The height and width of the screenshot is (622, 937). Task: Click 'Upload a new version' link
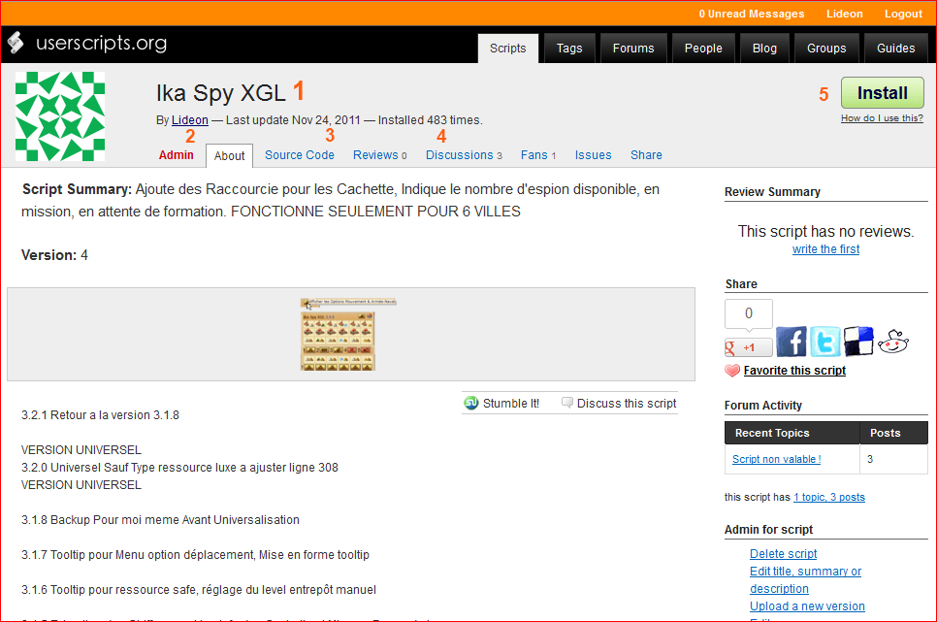pos(807,606)
